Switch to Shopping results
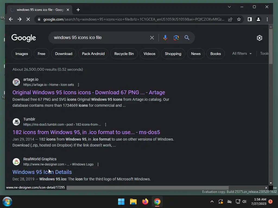Image resolution: width=278 pixels, height=208 pixels. click(173, 54)
